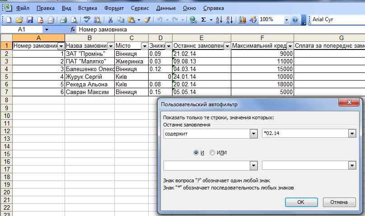
Task: Click the E-mail send icon
Action: [x=51, y=20]
